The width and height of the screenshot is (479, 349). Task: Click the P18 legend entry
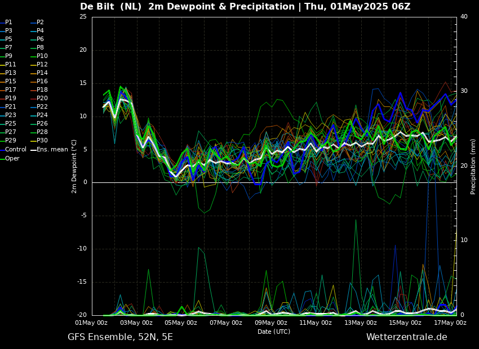point(39,90)
